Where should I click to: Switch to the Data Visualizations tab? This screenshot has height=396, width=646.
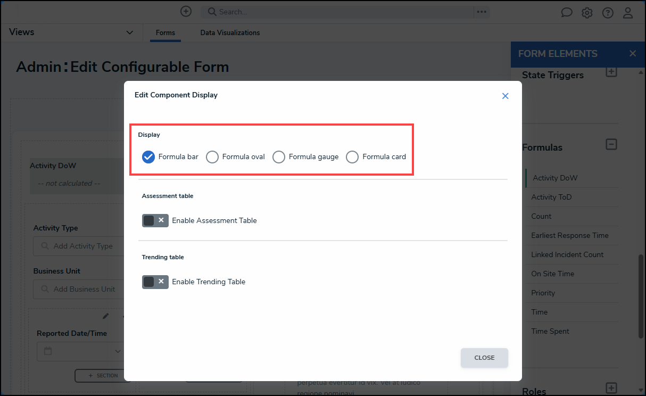(x=230, y=33)
